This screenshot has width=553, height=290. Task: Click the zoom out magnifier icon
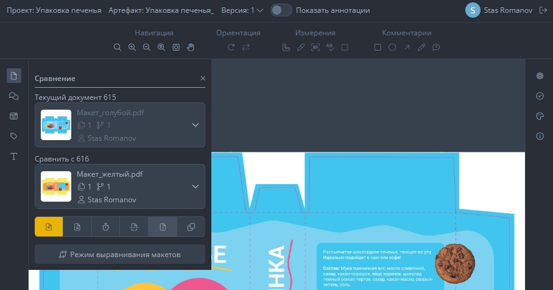pos(147,48)
